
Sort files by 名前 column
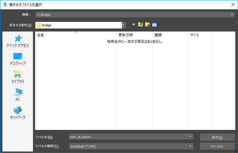(x=76, y=35)
